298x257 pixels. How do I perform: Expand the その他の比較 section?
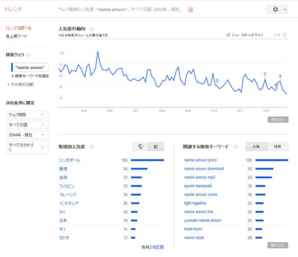pyautogui.click(x=21, y=84)
